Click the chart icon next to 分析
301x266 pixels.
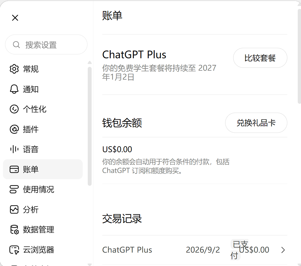click(14, 210)
